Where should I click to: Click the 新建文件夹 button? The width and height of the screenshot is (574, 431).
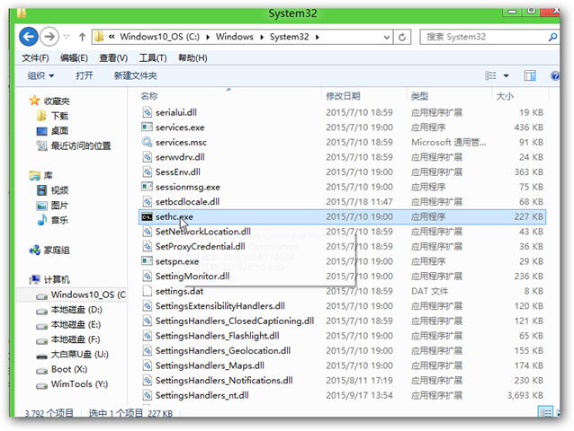point(136,75)
